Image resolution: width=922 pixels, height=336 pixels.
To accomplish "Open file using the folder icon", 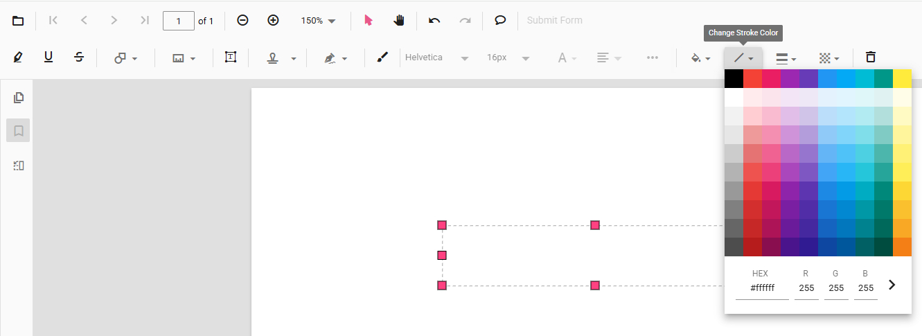I will 18,21.
